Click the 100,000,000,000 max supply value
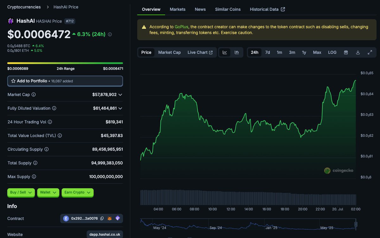 106,177
